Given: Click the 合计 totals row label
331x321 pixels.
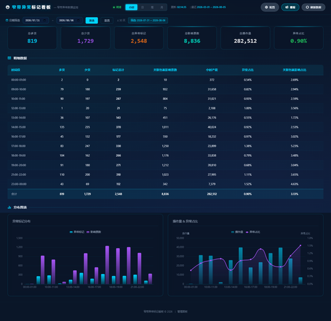Looking at the screenshot, I should pyautogui.click(x=14, y=194).
